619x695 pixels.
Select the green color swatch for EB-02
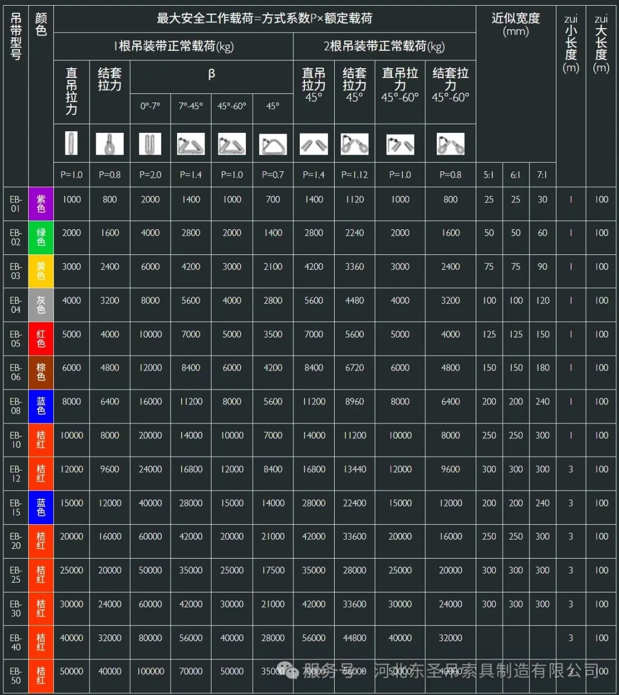point(41,237)
